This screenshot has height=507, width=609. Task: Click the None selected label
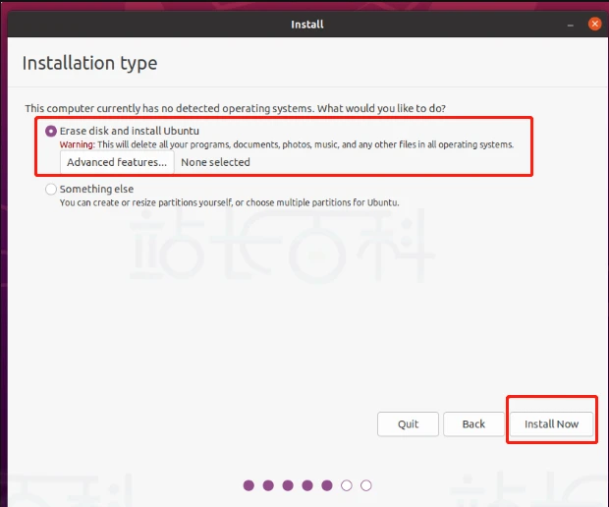coord(215,162)
